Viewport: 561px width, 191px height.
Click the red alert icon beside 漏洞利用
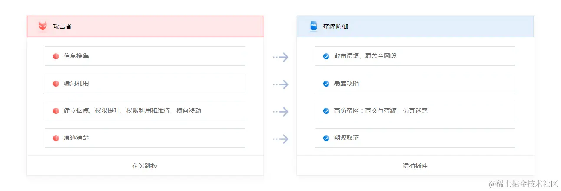pos(56,84)
